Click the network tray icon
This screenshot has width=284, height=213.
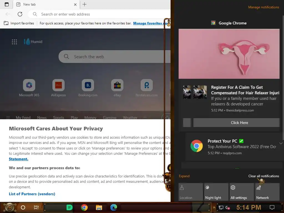tap(221, 207)
